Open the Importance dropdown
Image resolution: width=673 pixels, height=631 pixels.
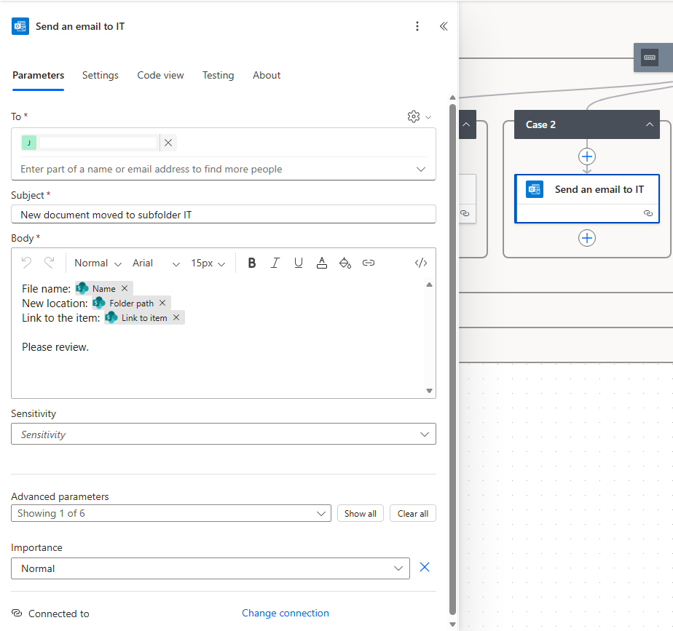tap(210, 568)
